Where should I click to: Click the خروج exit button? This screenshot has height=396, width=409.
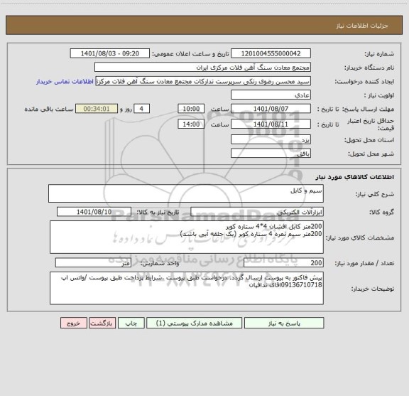[x=74, y=323]
